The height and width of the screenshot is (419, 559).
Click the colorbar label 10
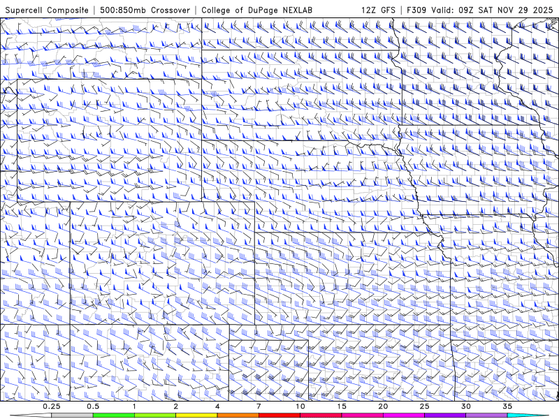point(300,406)
